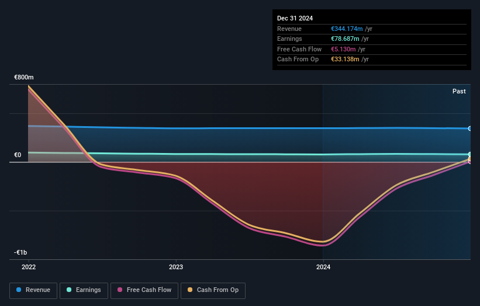Click the Past label in chart corner

pyautogui.click(x=459, y=91)
